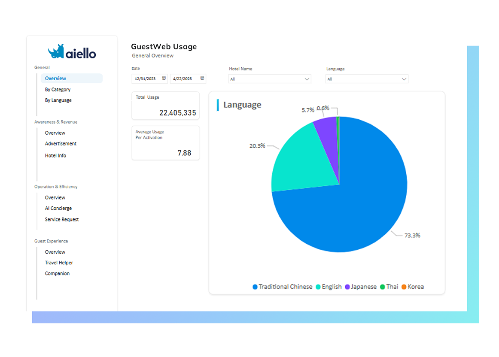Click the Guest Experience section header
Viewport: 499px width, 357px height.
(x=51, y=241)
